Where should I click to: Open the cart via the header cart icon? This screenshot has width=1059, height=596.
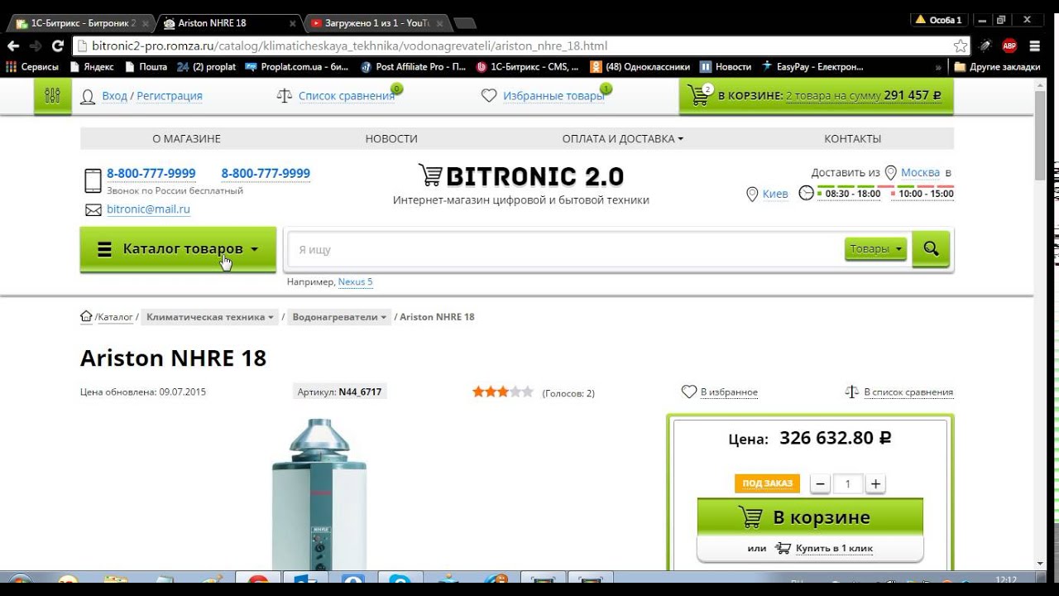699,96
